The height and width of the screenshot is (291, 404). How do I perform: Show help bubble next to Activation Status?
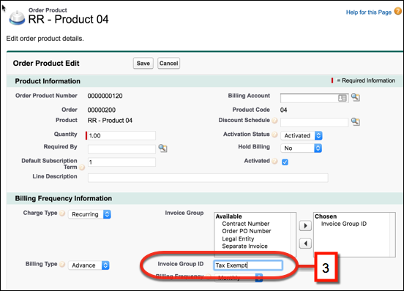click(x=274, y=135)
